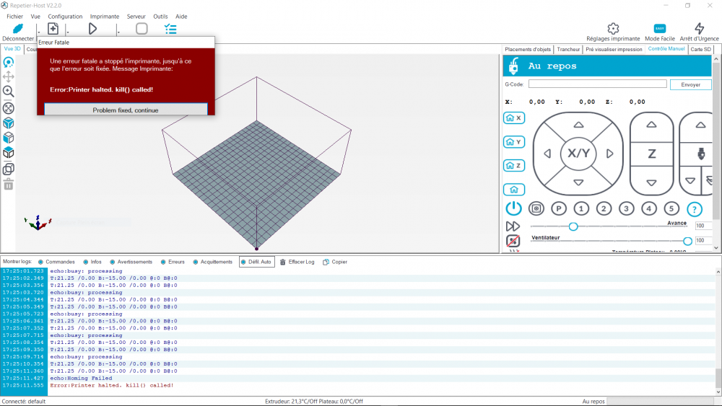Toggle Infos log filter
Screen dimensions: 722x406
(92, 262)
